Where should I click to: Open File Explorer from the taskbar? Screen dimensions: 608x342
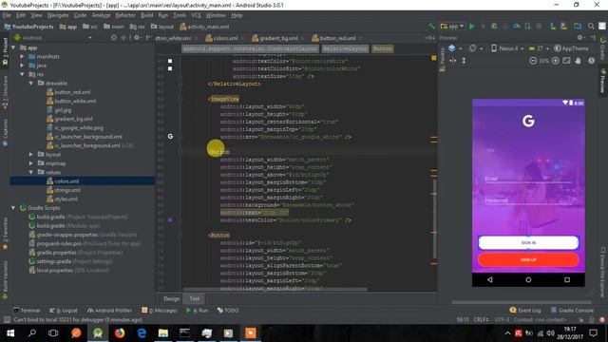point(162,333)
